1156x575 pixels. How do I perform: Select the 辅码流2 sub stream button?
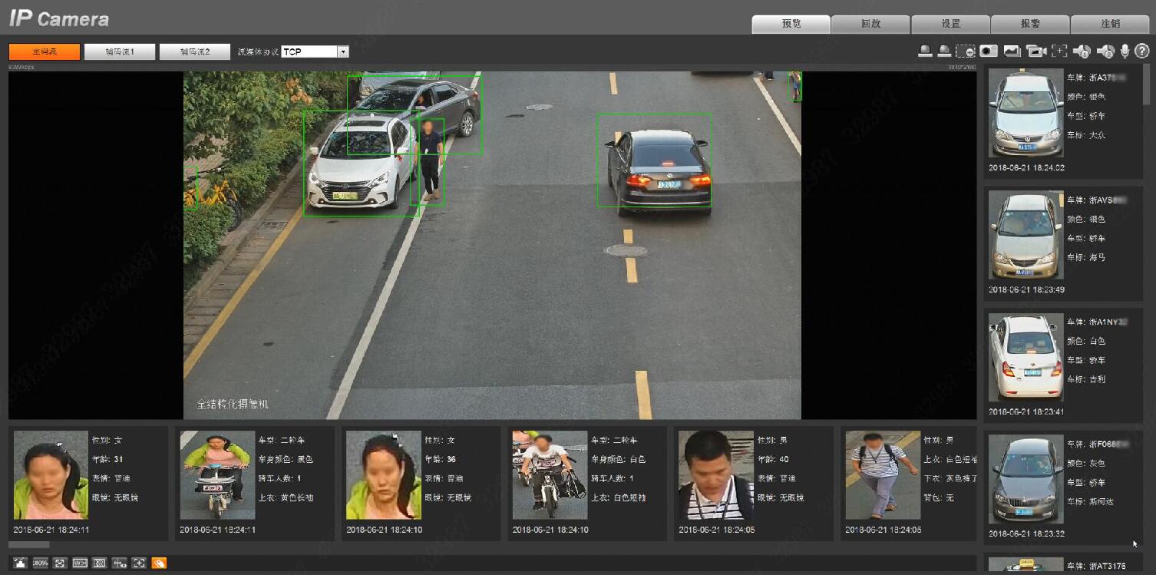(195, 51)
